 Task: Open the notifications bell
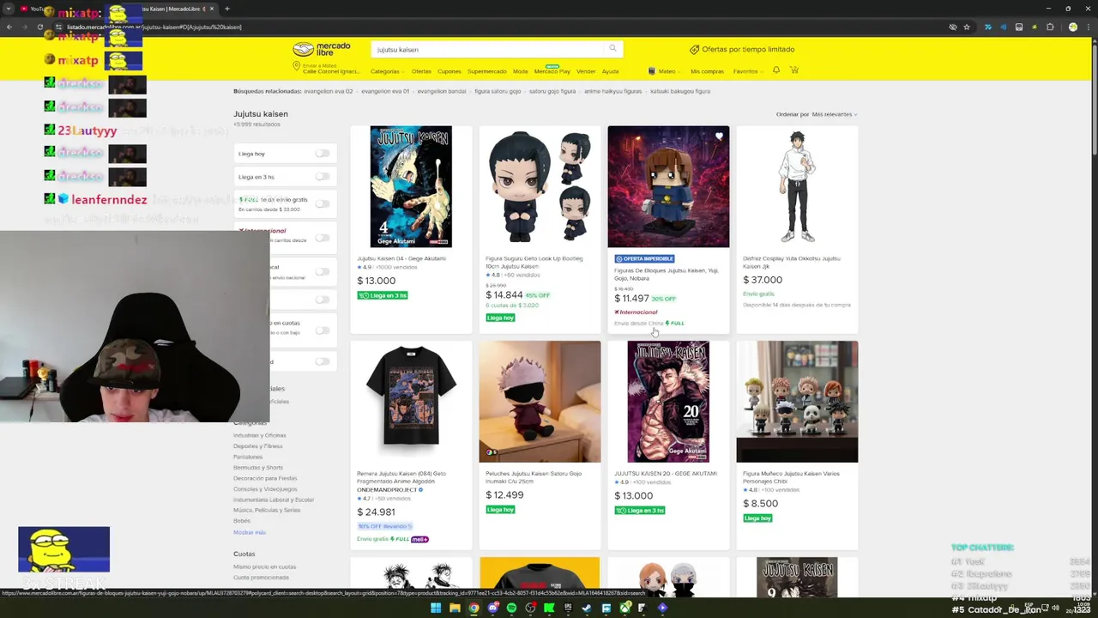click(776, 70)
